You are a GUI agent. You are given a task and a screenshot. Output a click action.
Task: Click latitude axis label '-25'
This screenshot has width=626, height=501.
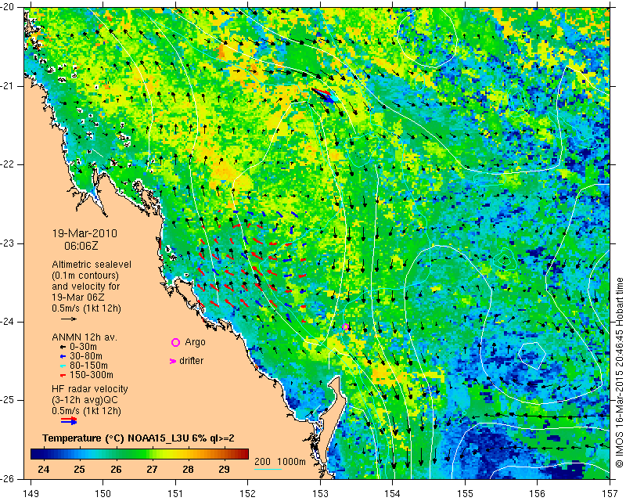8,400
